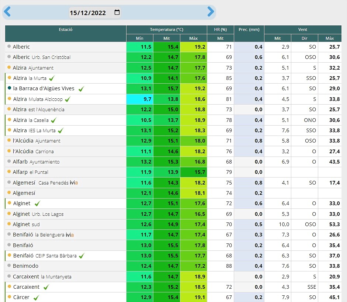The height and width of the screenshot is (302, 347).
Task: Click the teal status dot for la Barraca d'Aigües Vives
Action: [9, 88]
